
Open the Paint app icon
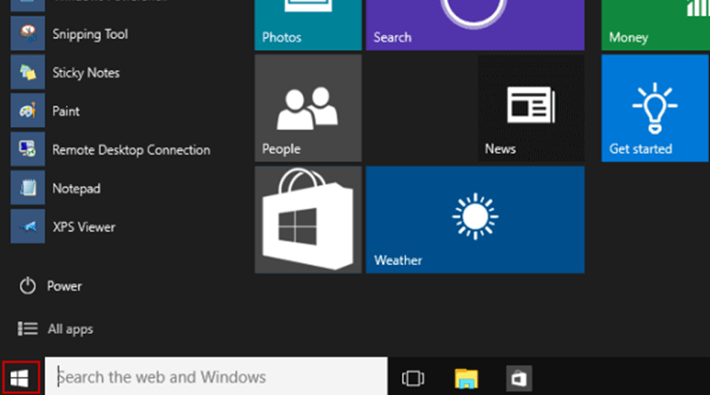27,111
